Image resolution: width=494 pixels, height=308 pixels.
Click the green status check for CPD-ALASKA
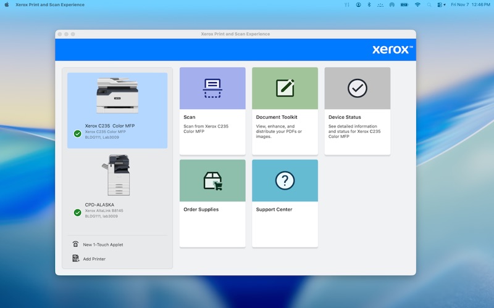[78, 213]
